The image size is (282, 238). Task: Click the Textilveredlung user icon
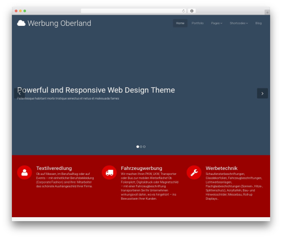(24, 173)
